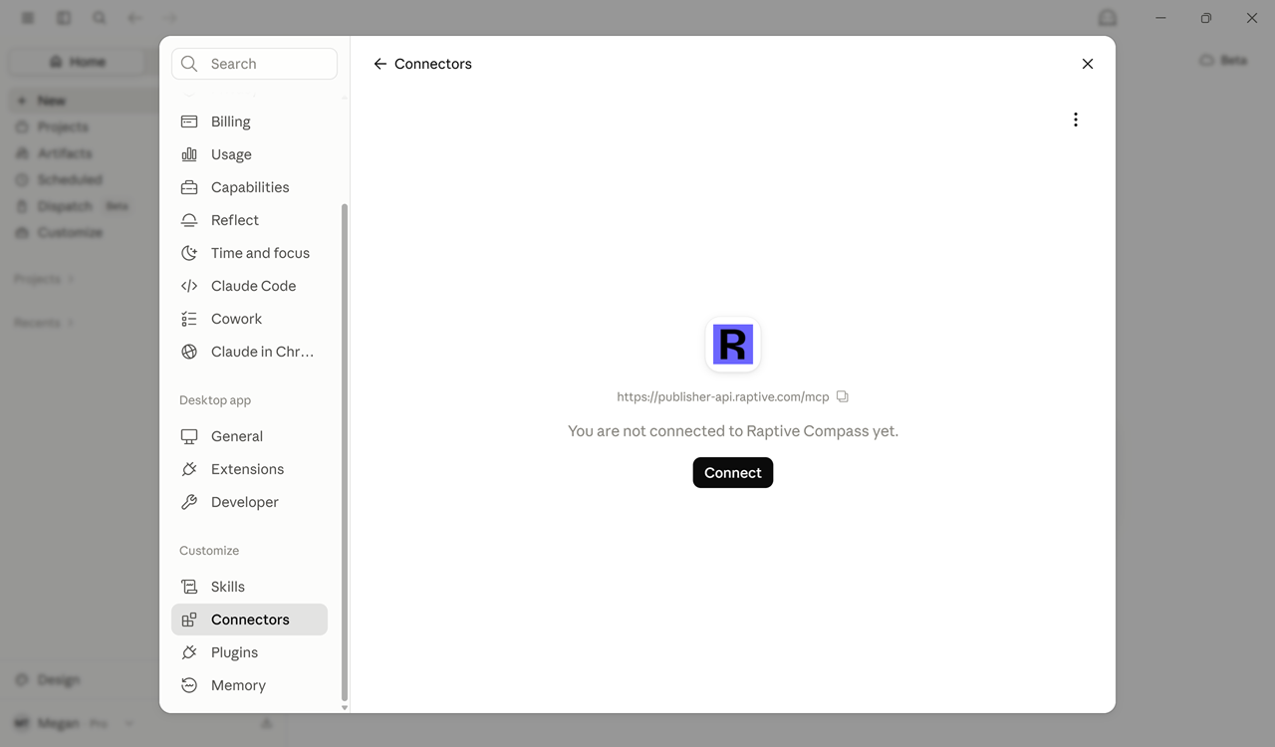Open the Reflect settings page

tap(249, 220)
